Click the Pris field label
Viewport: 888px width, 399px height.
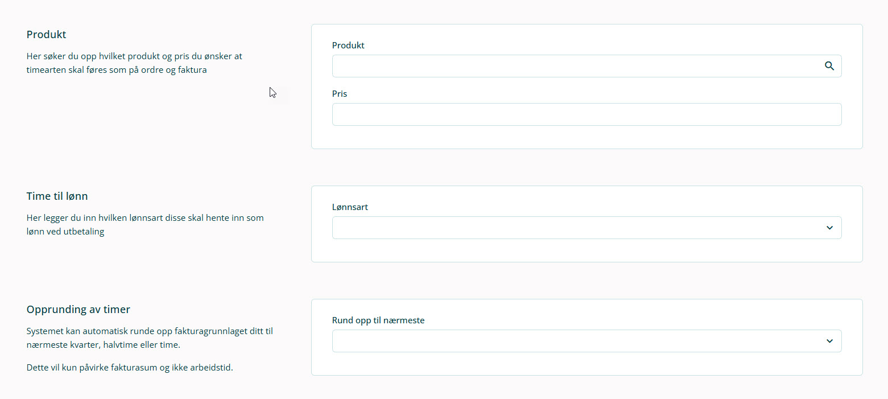point(340,94)
